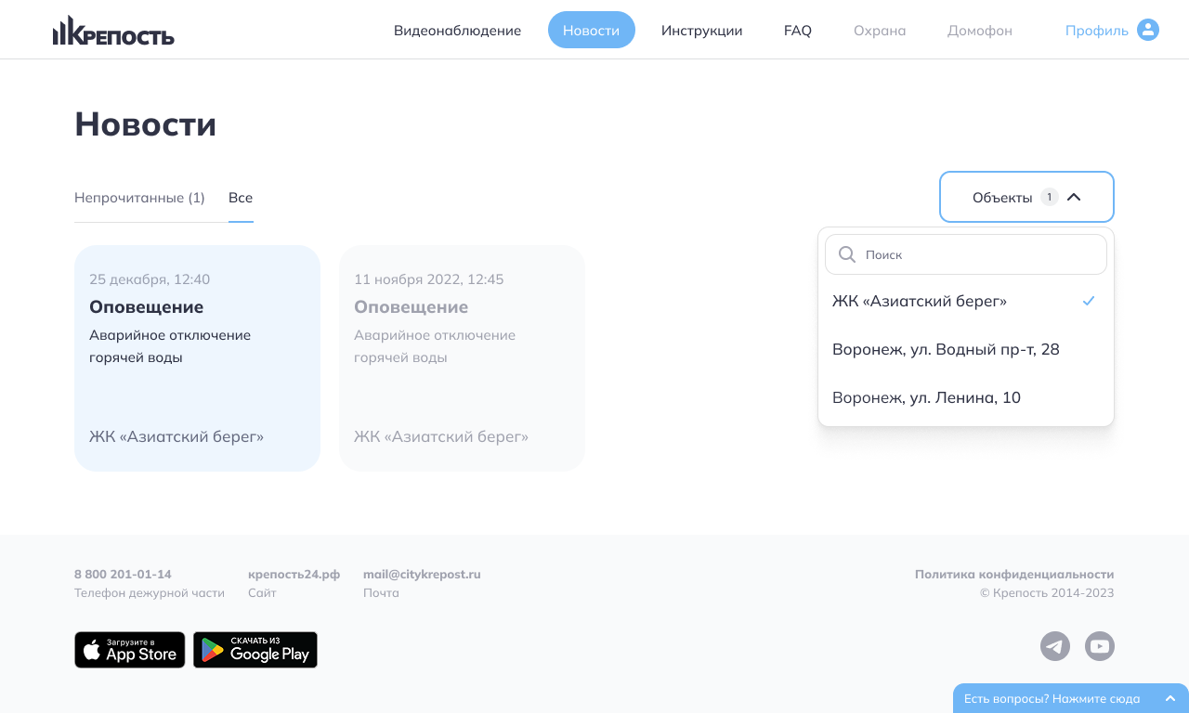Click the 8 800 201-01-14 phone number
Image resolution: width=1189 pixels, height=713 pixels.
123,574
